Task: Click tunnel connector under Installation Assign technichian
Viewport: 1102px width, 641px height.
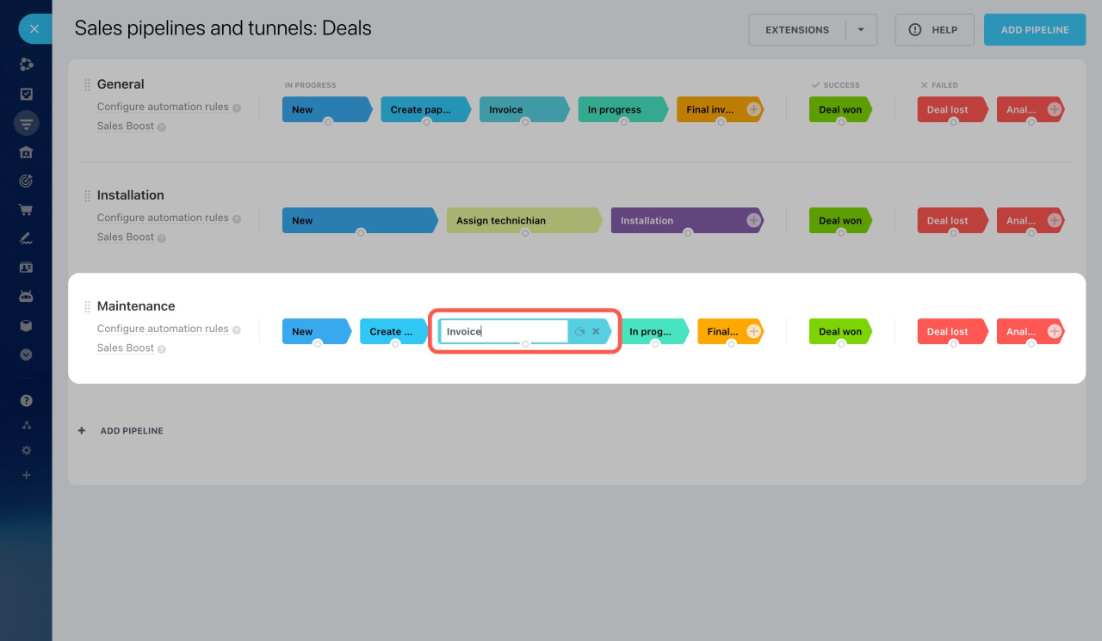Action: coord(525,232)
